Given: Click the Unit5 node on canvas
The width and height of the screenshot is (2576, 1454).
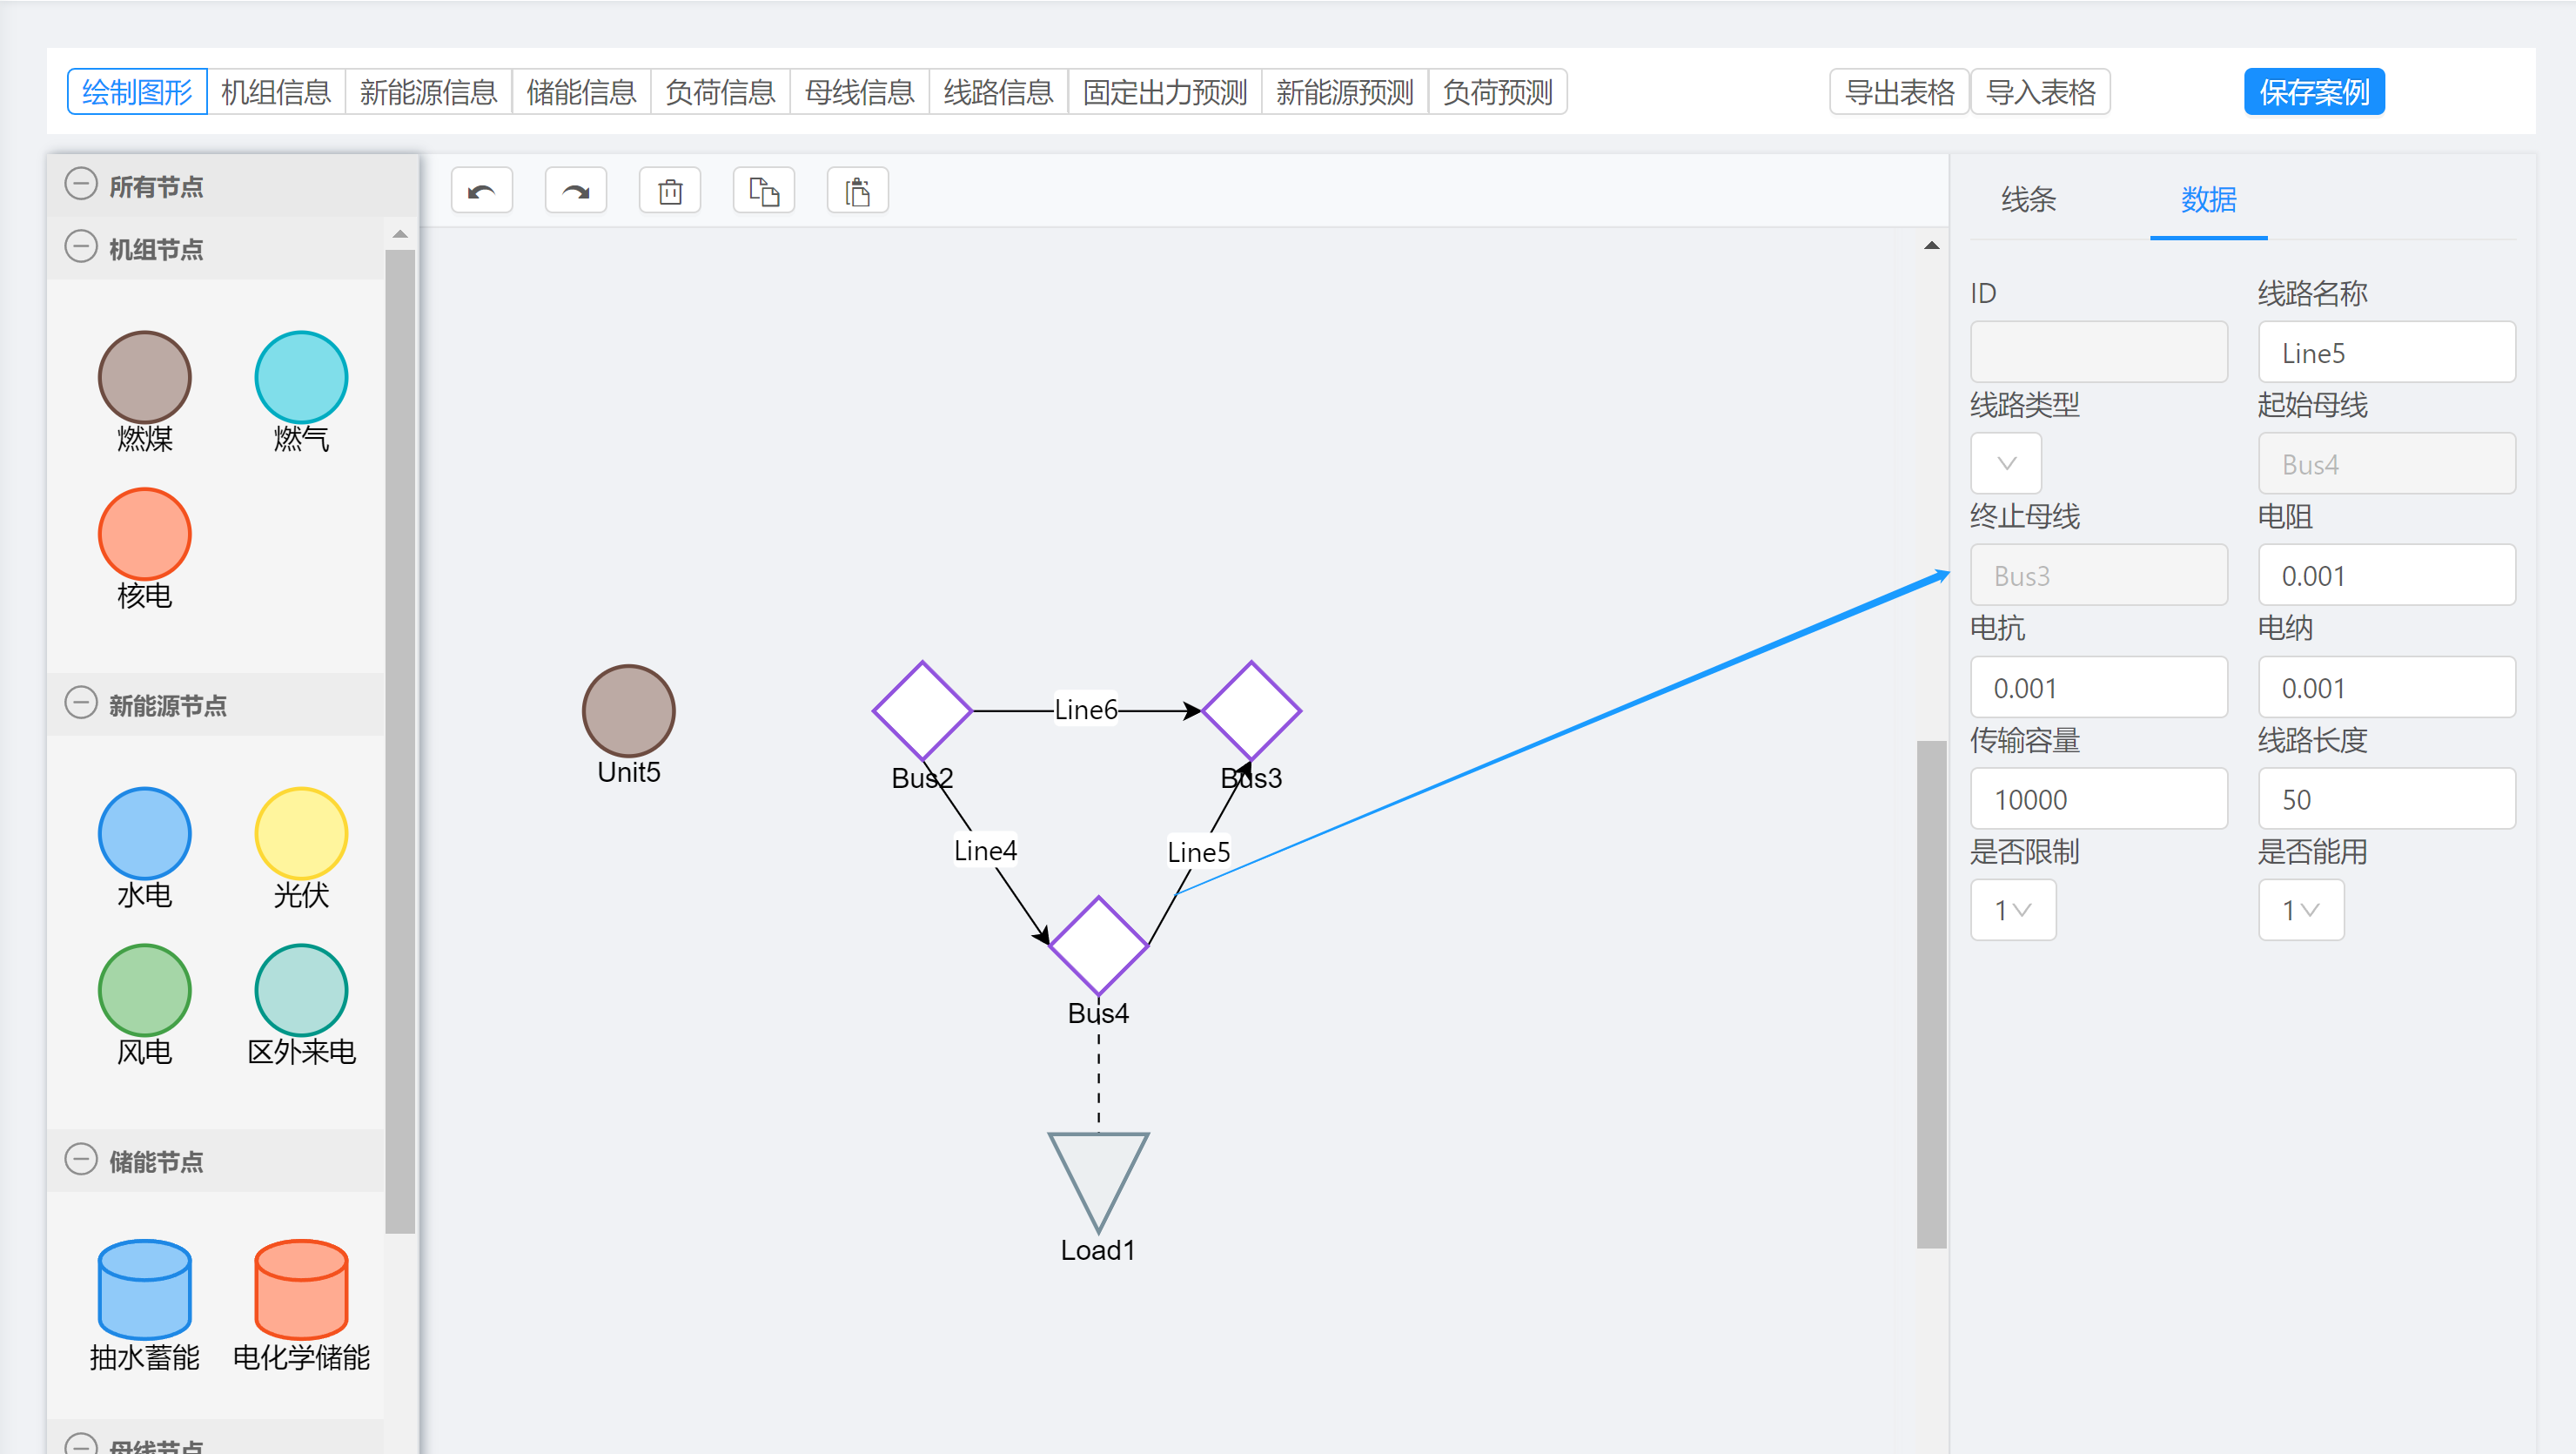Looking at the screenshot, I should pyautogui.click(x=628, y=710).
